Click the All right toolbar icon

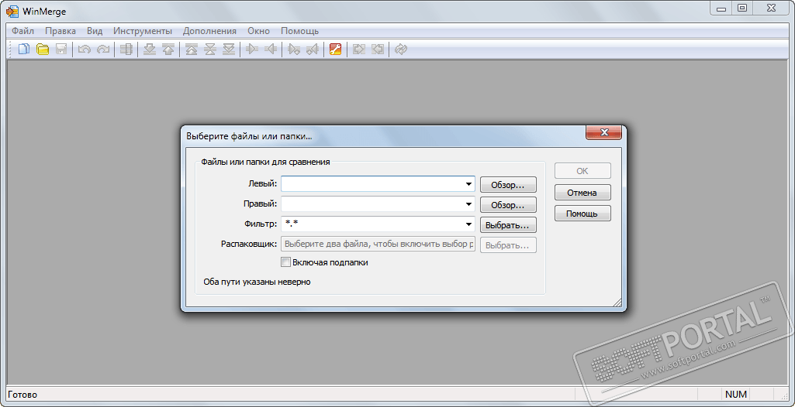[x=359, y=49]
